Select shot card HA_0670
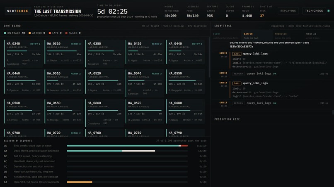 click(x=145, y=111)
